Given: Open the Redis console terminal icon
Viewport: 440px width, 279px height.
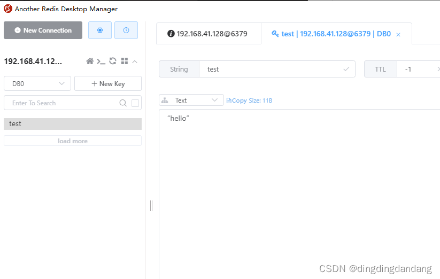Looking at the screenshot, I should pos(101,61).
